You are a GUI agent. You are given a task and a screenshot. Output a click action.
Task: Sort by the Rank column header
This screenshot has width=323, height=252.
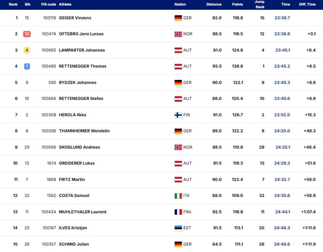[13, 4]
